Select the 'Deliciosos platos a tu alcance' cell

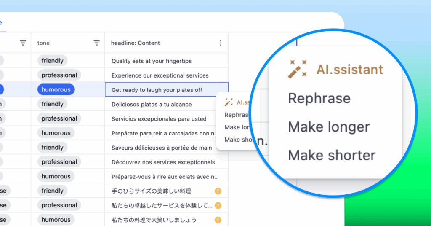152,104
